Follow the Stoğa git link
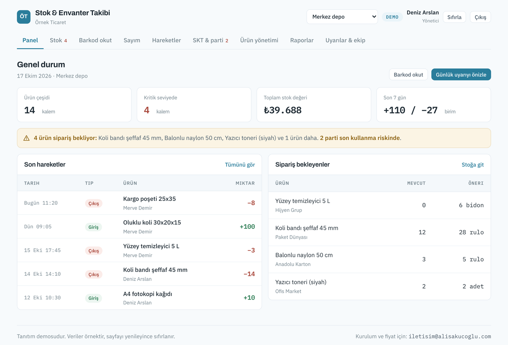This screenshot has width=508, height=345. pyautogui.click(x=473, y=165)
